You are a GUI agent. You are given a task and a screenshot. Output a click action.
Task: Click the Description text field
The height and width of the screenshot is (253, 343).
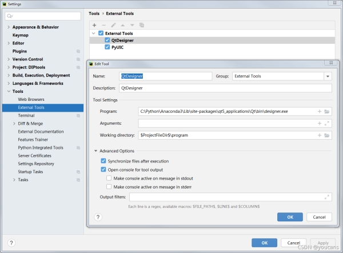pos(225,88)
